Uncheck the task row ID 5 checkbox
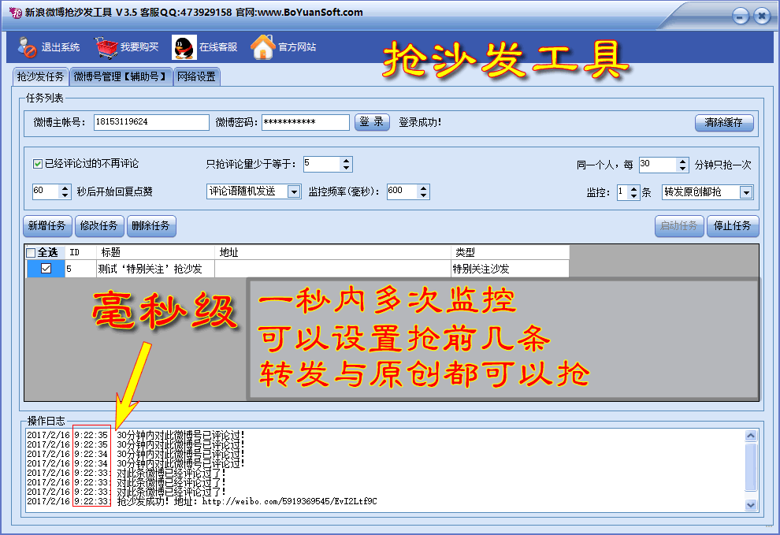Image resolution: width=780 pixels, height=535 pixels. [x=46, y=269]
